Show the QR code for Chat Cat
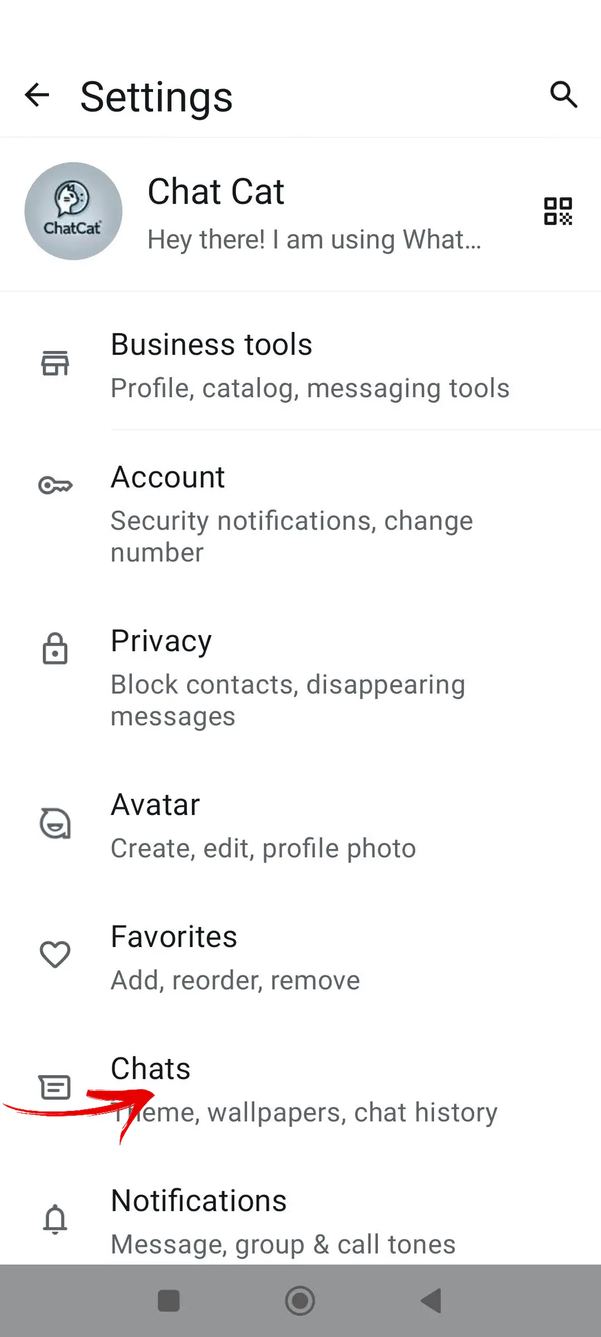601x1337 pixels. (x=558, y=211)
